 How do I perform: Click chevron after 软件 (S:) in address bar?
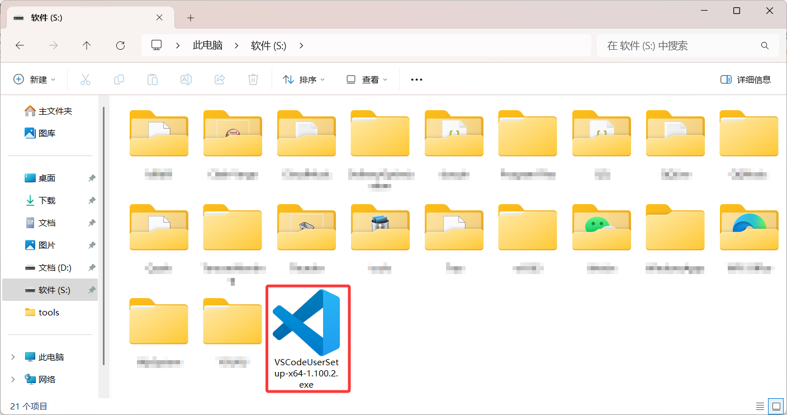[301, 46]
